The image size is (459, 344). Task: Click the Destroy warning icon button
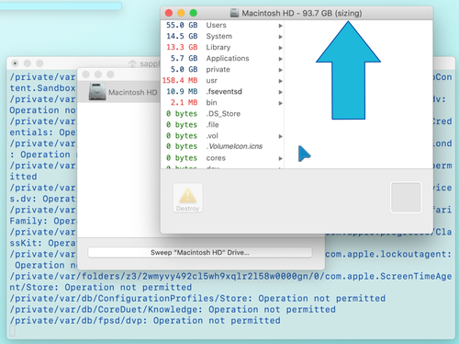click(x=187, y=198)
